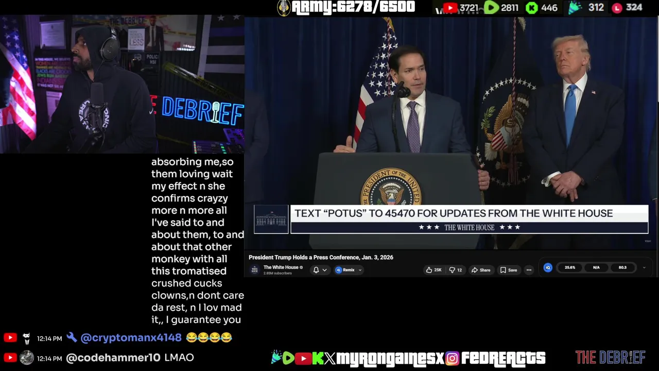Click the @codehammer10 chat username
Screen dimensions: 659x371
click(x=113, y=357)
